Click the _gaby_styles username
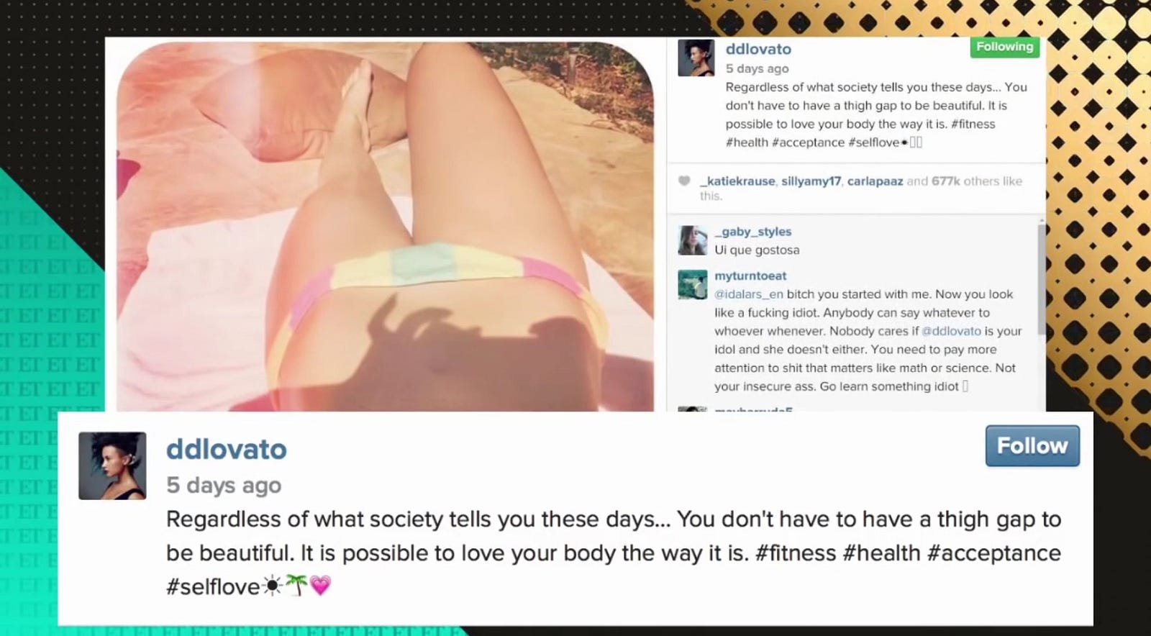Screen dimensions: 1151x636 (752, 232)
